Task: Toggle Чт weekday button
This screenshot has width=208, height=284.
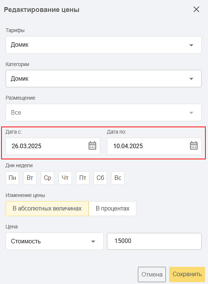Action: coord(65,178)
